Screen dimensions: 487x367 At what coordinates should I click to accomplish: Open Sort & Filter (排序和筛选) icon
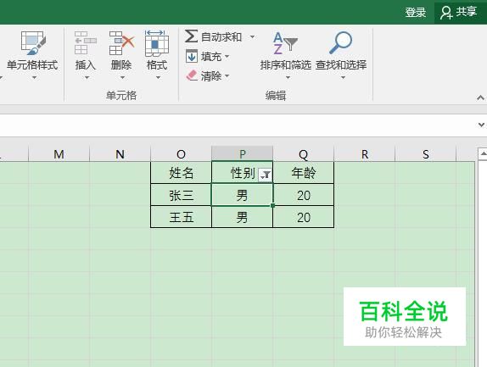(x=285, y=43)
